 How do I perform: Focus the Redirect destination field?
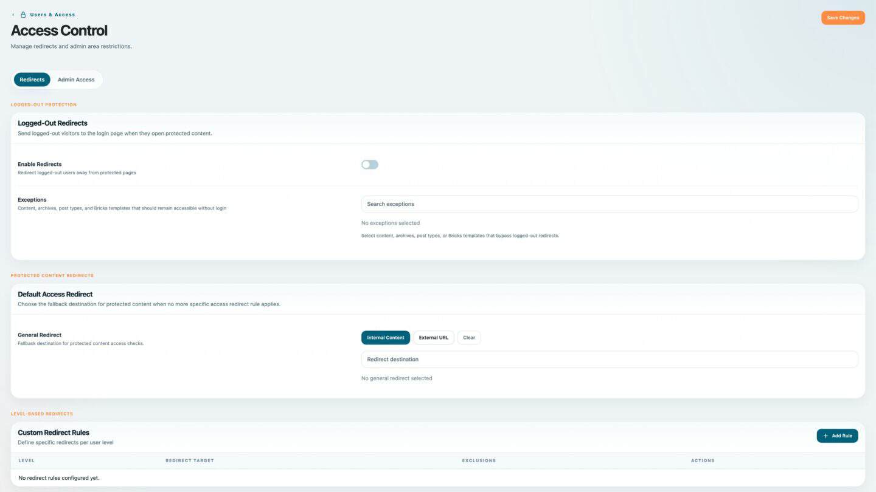click(x=610, y=359)
